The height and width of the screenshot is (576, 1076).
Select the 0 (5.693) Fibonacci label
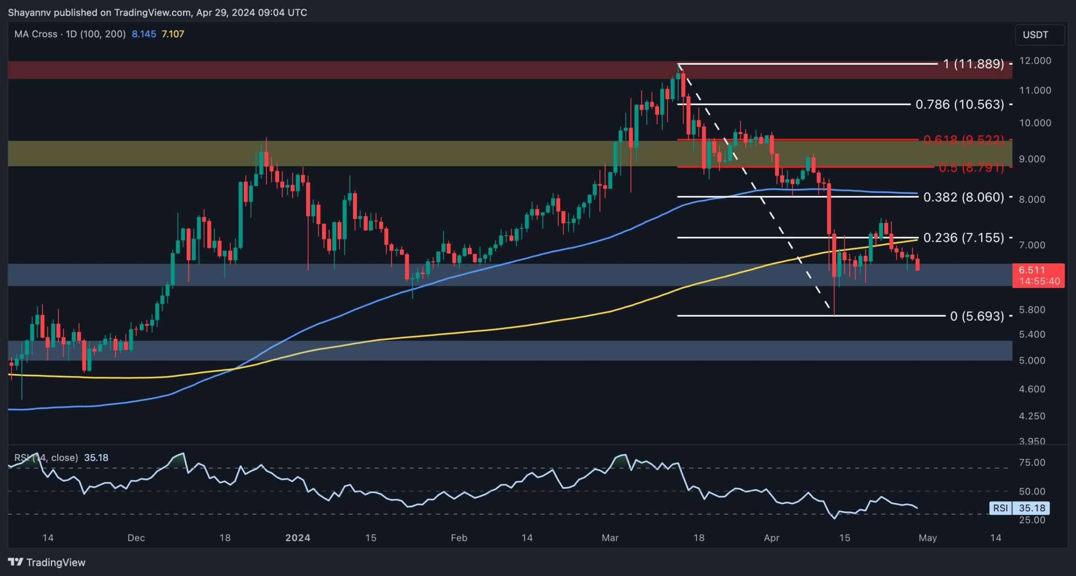coord(977,316)
